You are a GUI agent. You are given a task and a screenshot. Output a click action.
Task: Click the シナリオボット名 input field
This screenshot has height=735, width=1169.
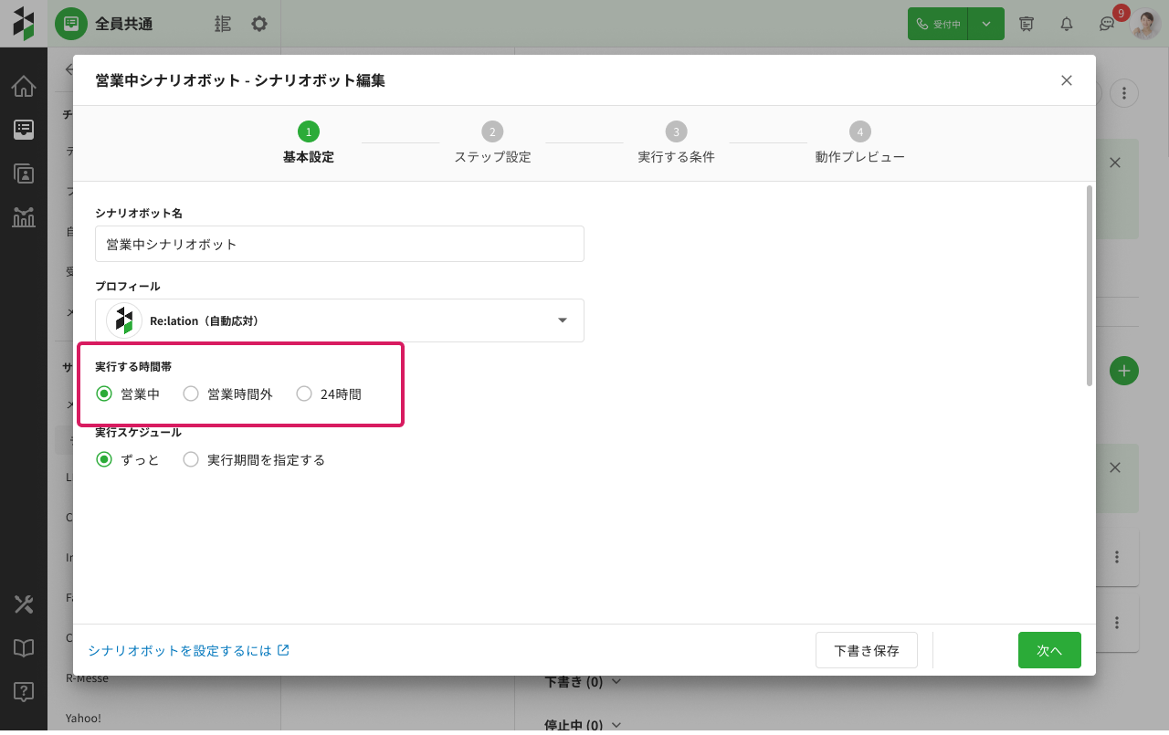click(340, 244)
